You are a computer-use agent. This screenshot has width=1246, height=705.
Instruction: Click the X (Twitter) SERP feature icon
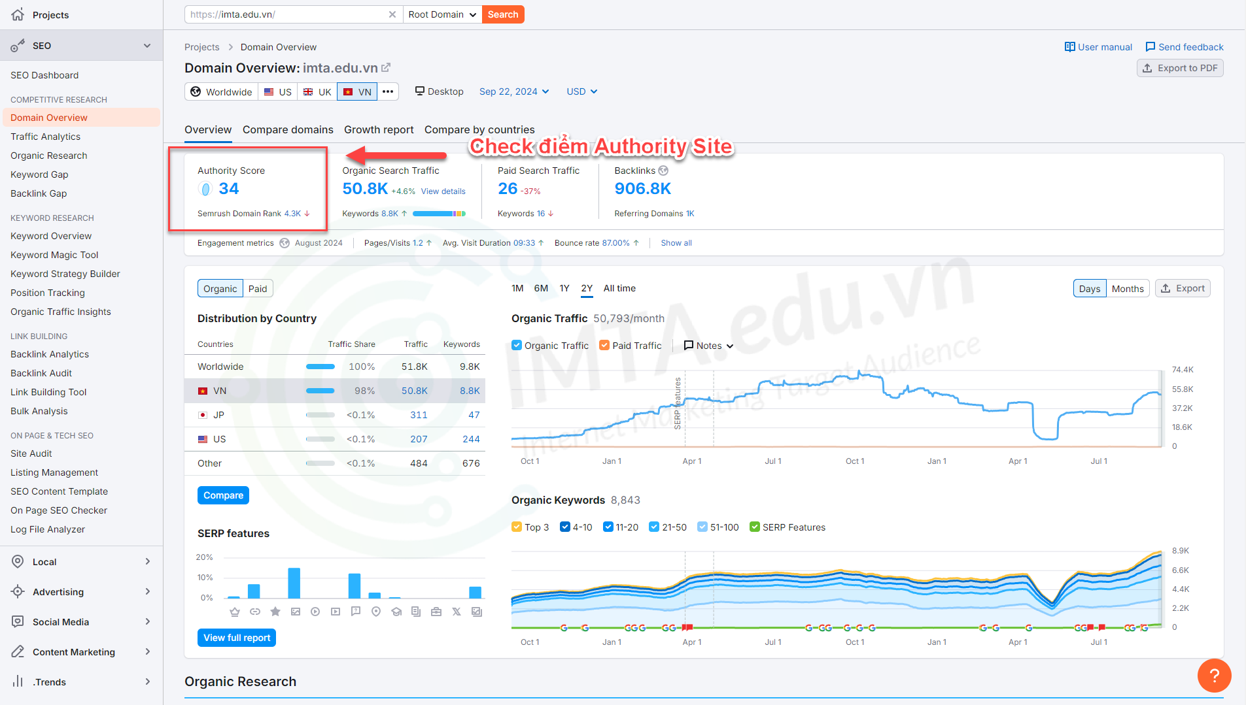point(457,612)
